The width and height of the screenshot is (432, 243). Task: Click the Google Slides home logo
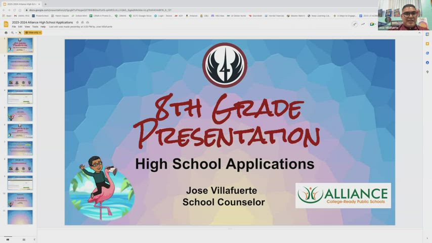click(x=6, y=24)
